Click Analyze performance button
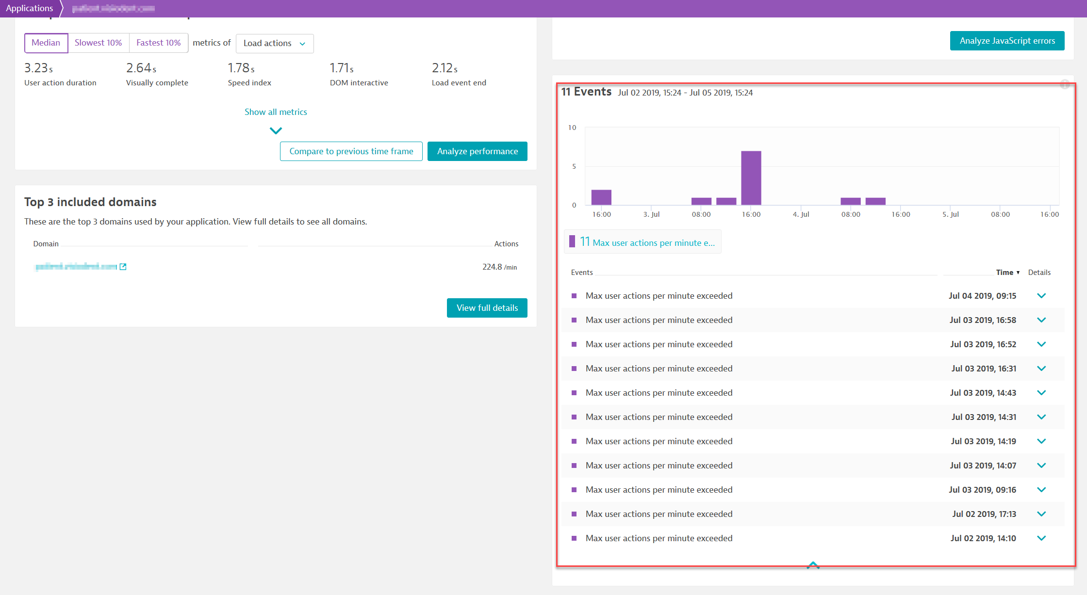Screen dimensions: 1087x595 (x=478, y=151)
